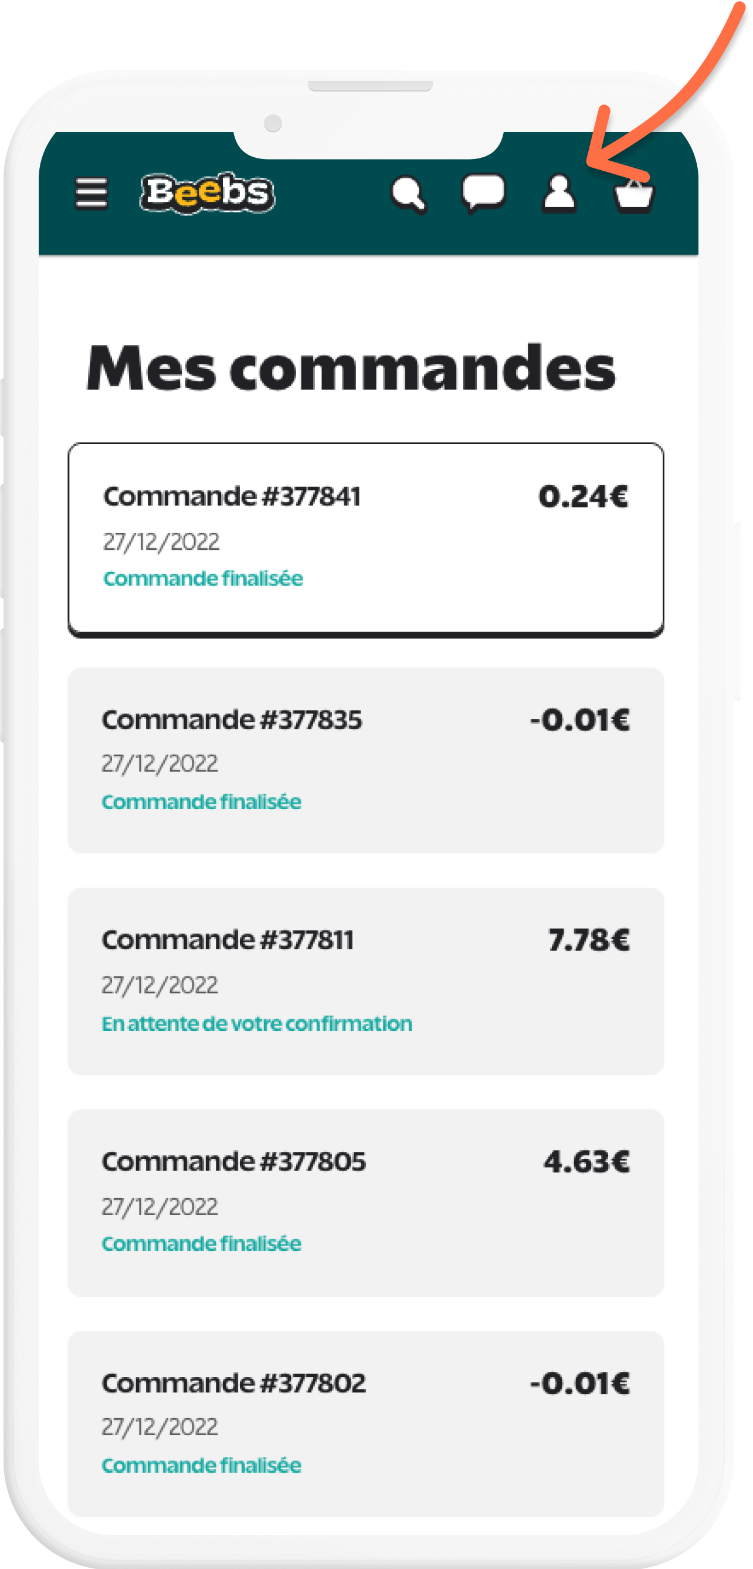The width and height of the screenshot is (753, 1569).
Task: Select the 7.78€ order amount
Action: tap(589, 940)
